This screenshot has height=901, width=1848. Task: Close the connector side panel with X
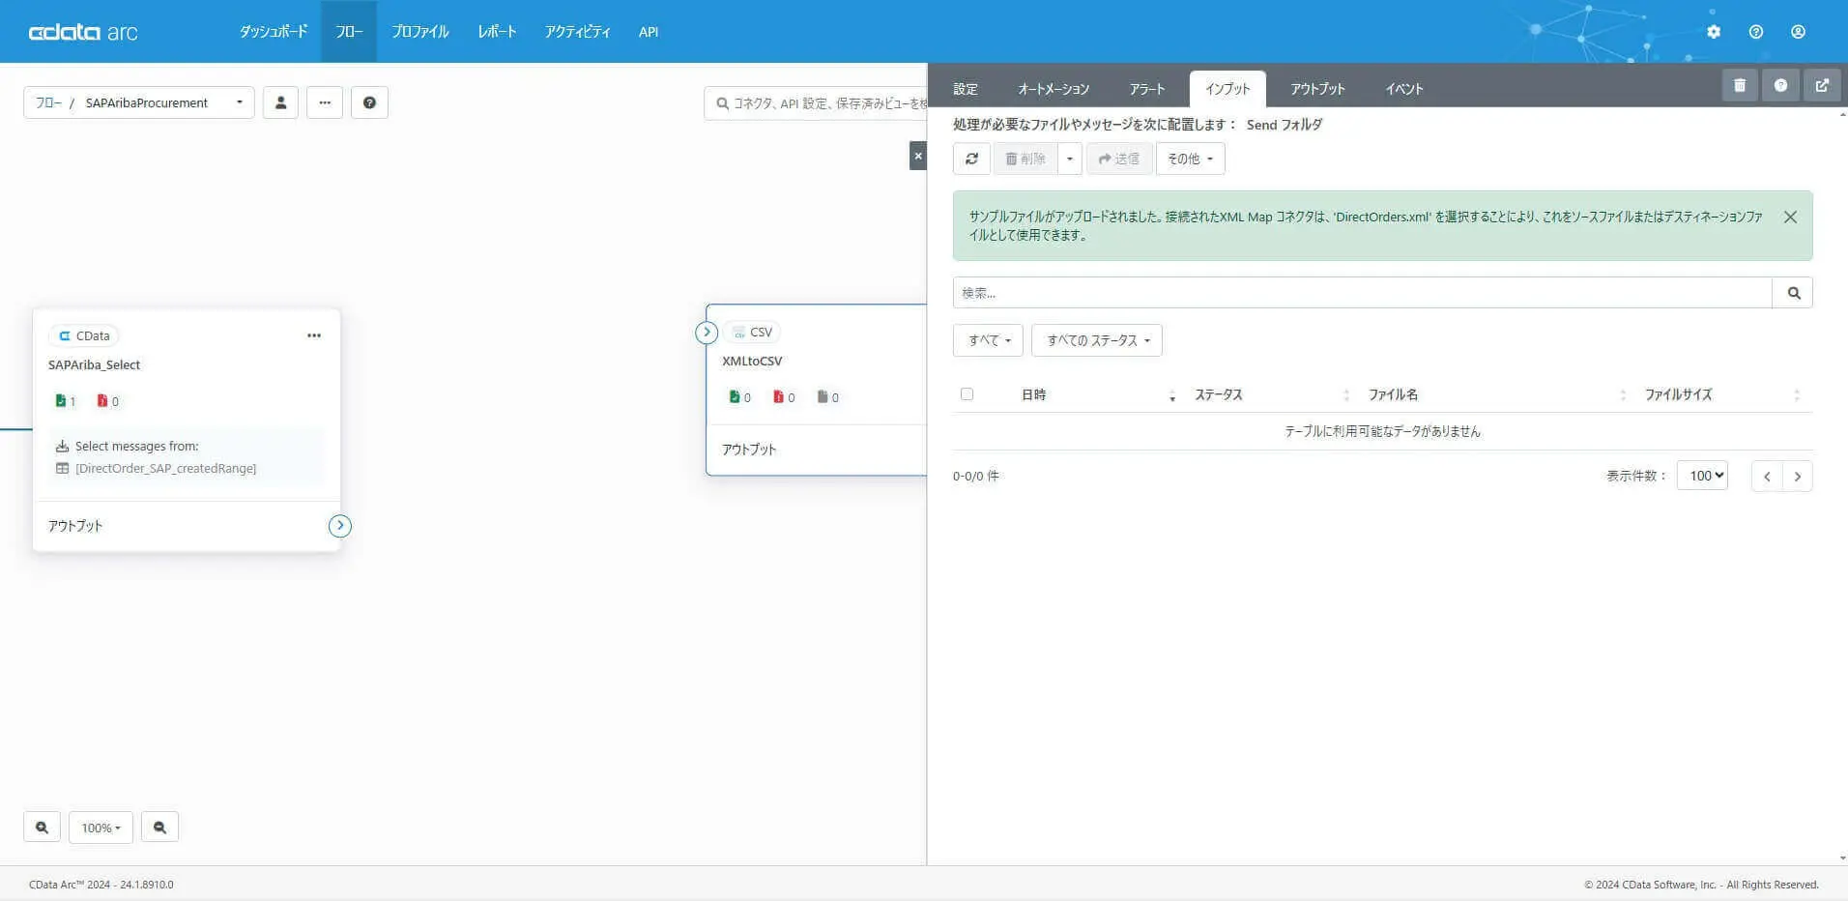[918, 156]
